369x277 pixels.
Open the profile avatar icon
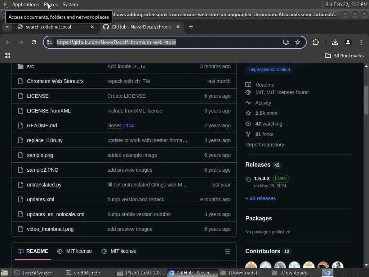point(348,42)
